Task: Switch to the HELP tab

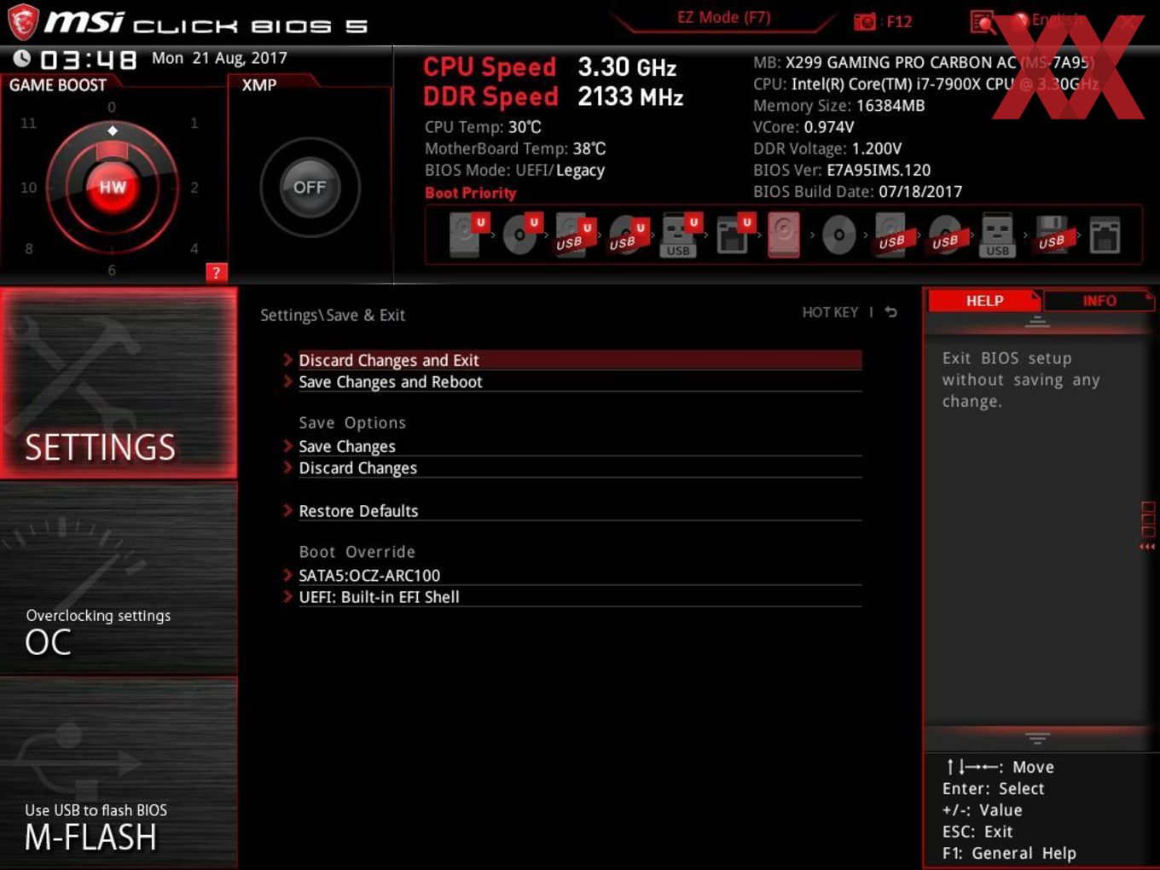Action: pos(984,300)
